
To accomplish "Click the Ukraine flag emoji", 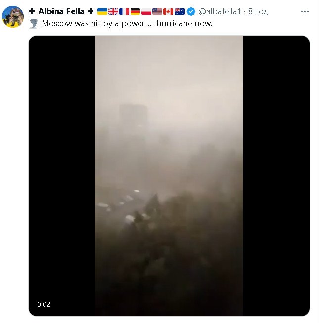I will [x=102, y=11].
